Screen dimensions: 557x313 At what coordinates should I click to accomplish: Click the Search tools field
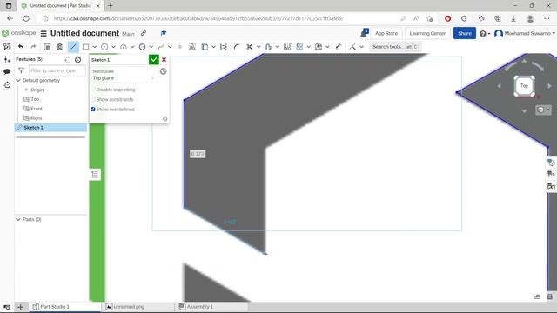[x=395, y=47]
